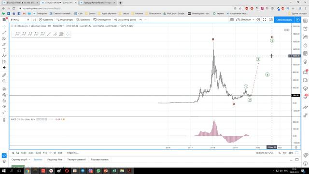The height and width of the screenshot is (174, 309).
Task: Open WhatsApp from the taskbar
Action: (98, 171)
